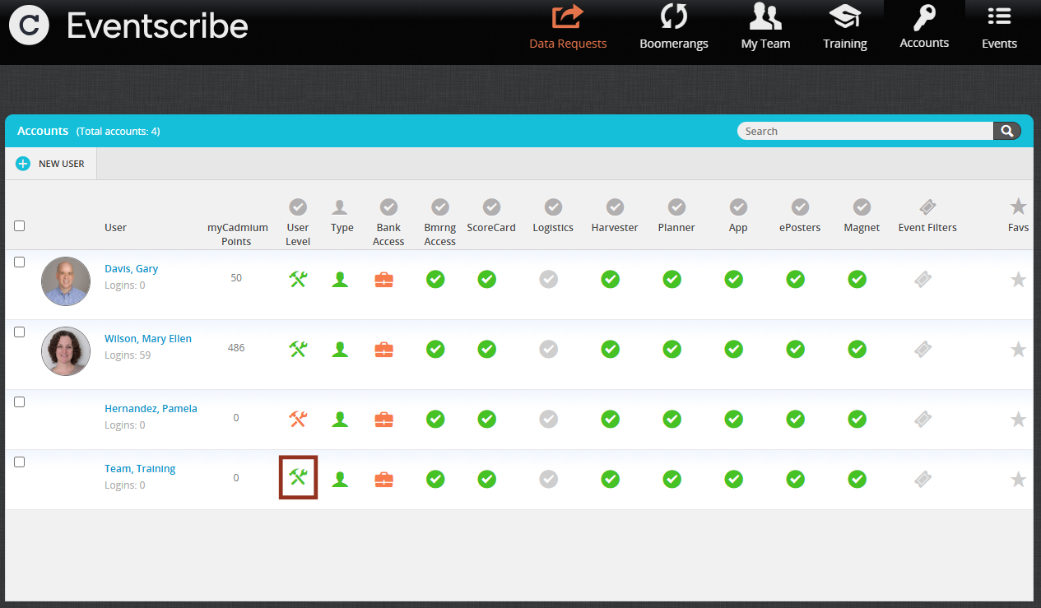
Task: Select the Hernandez, Pamela row checkbox
Action: click(x=20, y=401)
